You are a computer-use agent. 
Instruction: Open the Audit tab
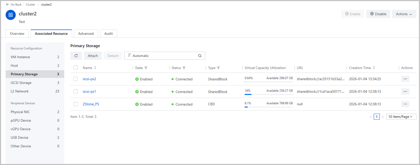point(108,33)
